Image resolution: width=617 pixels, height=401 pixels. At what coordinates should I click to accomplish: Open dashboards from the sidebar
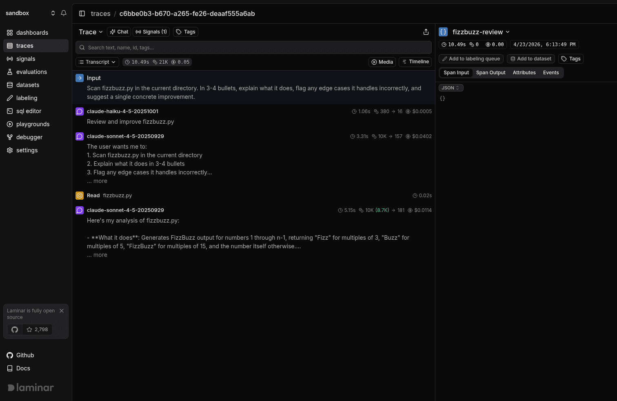(31, 33)
